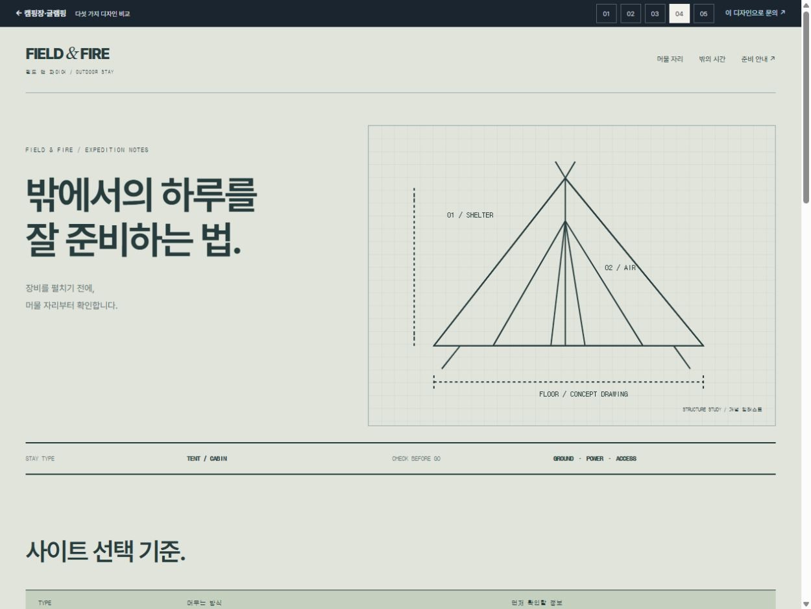The image size is (811, 609).
Task: Click the page scrollbar thumb
Action: pyautogui.click(x=806, y=107)
